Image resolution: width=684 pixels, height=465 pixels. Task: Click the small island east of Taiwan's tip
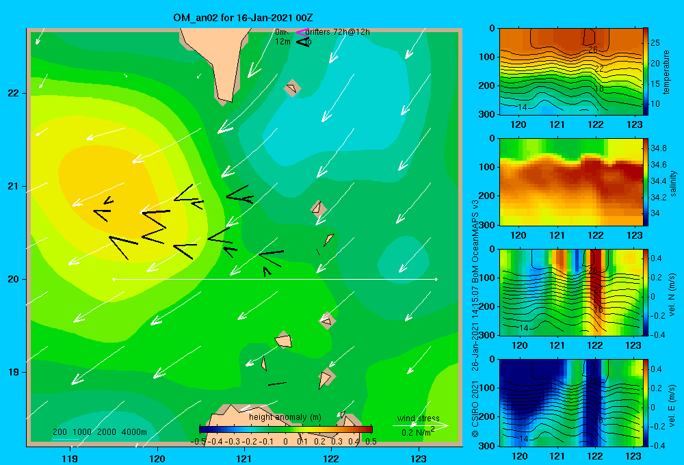coord(292,88)
